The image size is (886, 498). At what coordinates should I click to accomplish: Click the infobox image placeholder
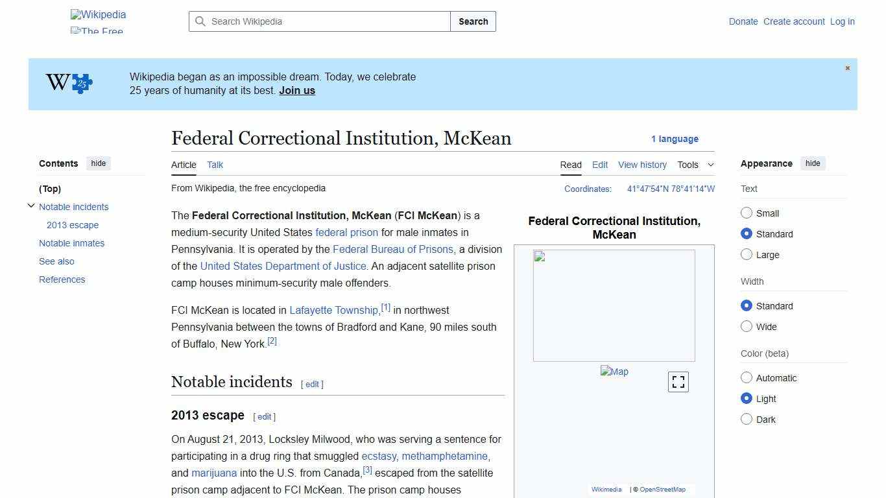click(x=614, y=305)
